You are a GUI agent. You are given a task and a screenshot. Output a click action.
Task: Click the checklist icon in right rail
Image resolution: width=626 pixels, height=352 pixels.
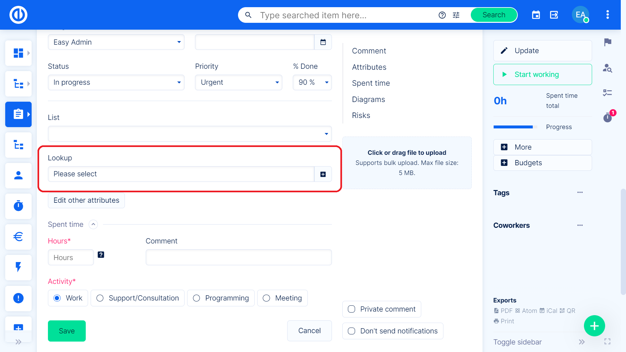[607, 93]
